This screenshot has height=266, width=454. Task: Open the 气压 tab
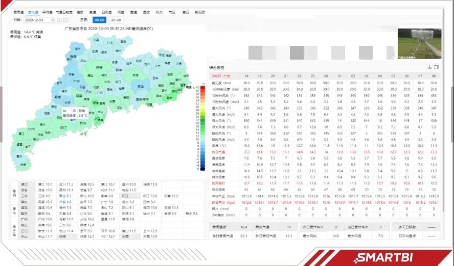click(x=172, y=12)
